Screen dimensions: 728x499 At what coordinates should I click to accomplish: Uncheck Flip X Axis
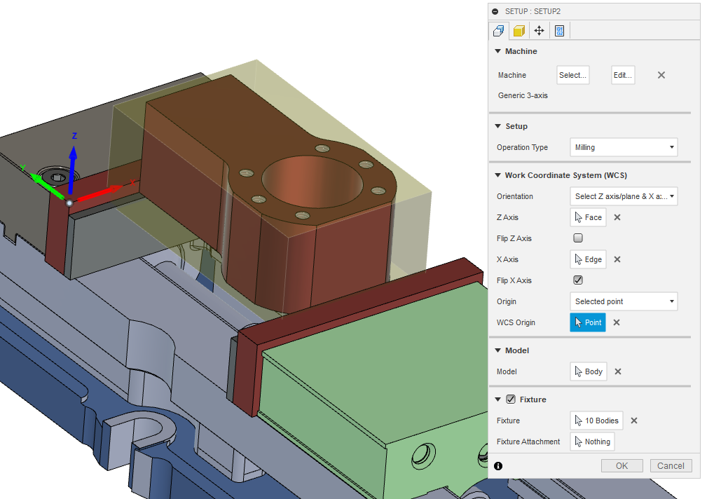pyautogui.click(x=577, y=280)
